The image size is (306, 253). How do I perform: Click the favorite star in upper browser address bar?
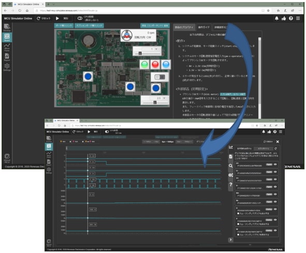(268, 10)
